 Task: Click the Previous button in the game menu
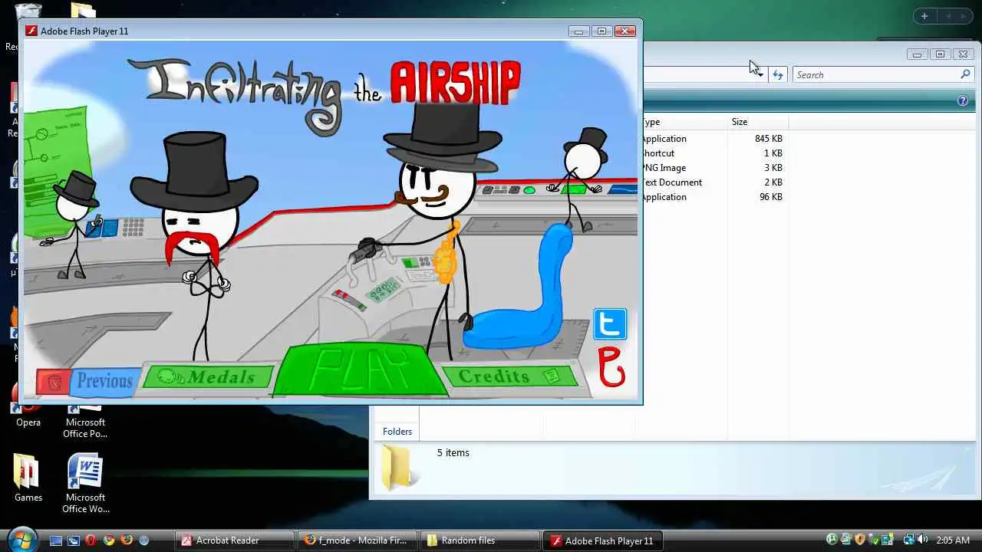click(104, 381)
